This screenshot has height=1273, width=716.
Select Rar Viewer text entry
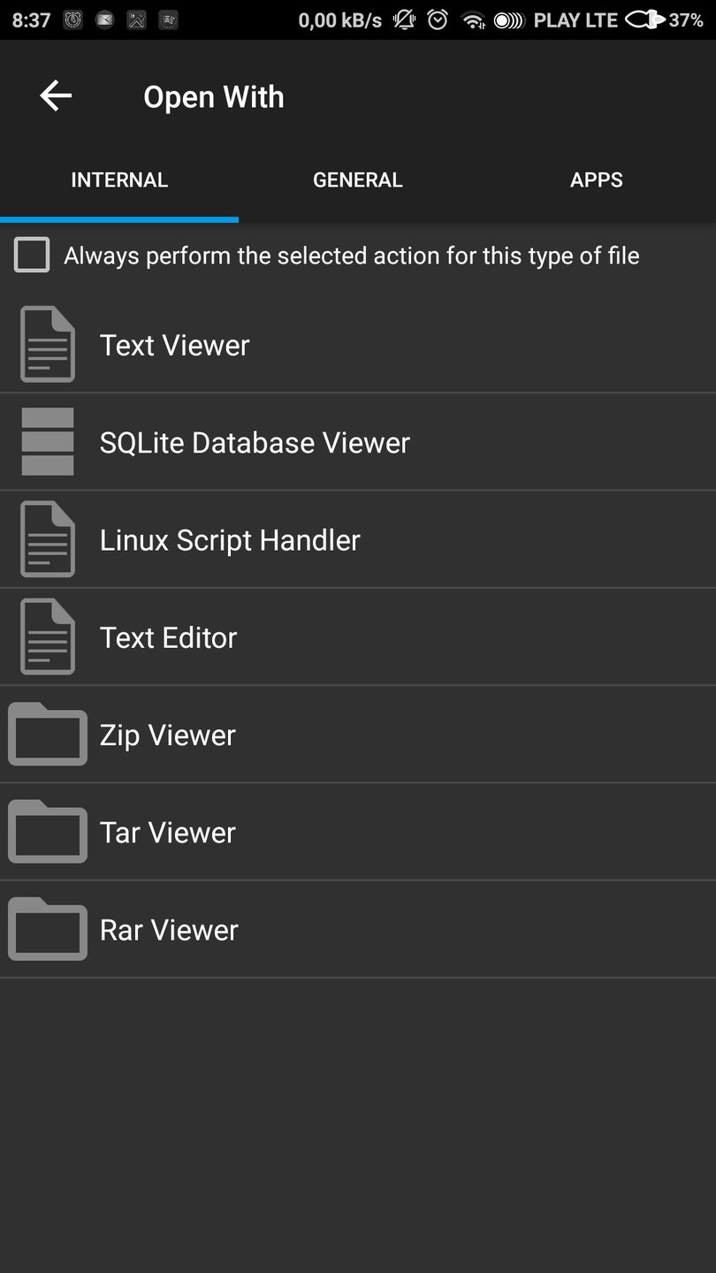tap(169, 929)
